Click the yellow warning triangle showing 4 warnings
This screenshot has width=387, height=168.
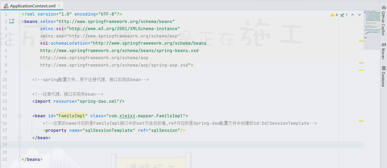(x=333, y=15)
